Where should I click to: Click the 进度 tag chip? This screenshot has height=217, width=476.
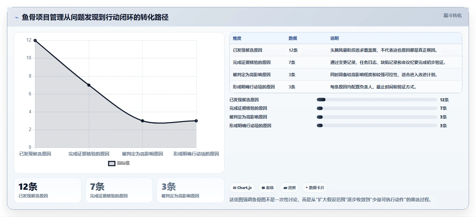tap(290, 188)
